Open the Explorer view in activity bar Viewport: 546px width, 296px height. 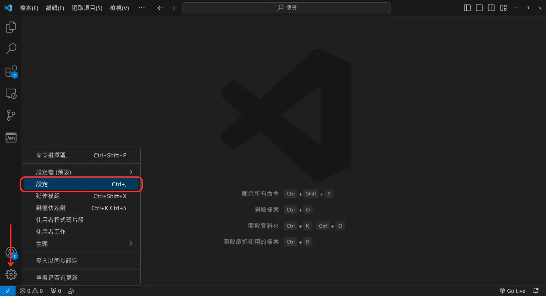[11, 27]
